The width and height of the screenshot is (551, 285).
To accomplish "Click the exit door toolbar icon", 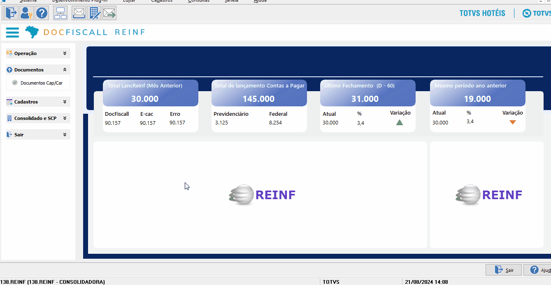I will tap(11, 13).
